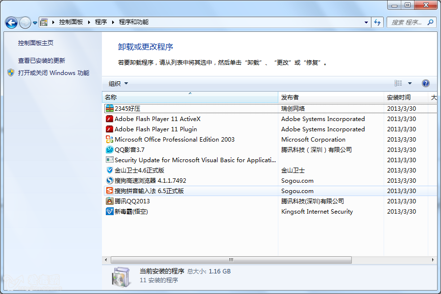
Task: Click the 搜狗高速浏览器 icon
Action: pos(109,181)
